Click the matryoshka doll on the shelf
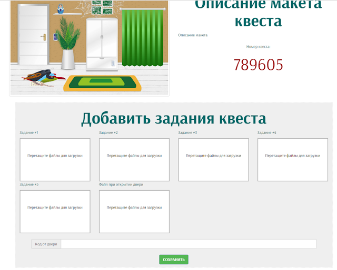Viewport: 337px width, 270px height. click(x=61, y=9)
